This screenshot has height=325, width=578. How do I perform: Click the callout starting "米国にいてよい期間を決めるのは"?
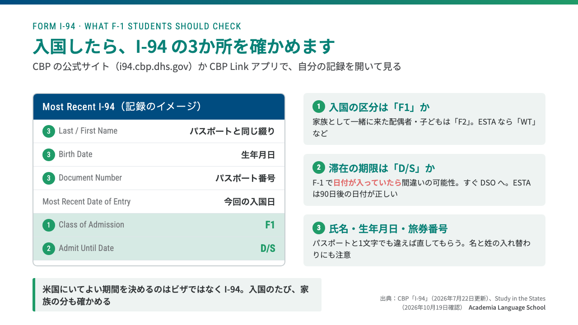[177, 295]
